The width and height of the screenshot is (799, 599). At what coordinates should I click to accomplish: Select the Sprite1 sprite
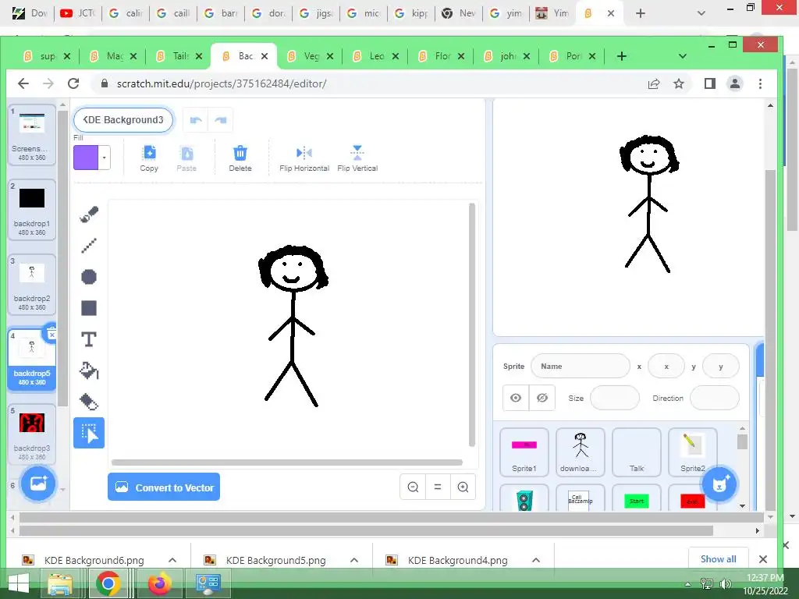coord(524,452)
